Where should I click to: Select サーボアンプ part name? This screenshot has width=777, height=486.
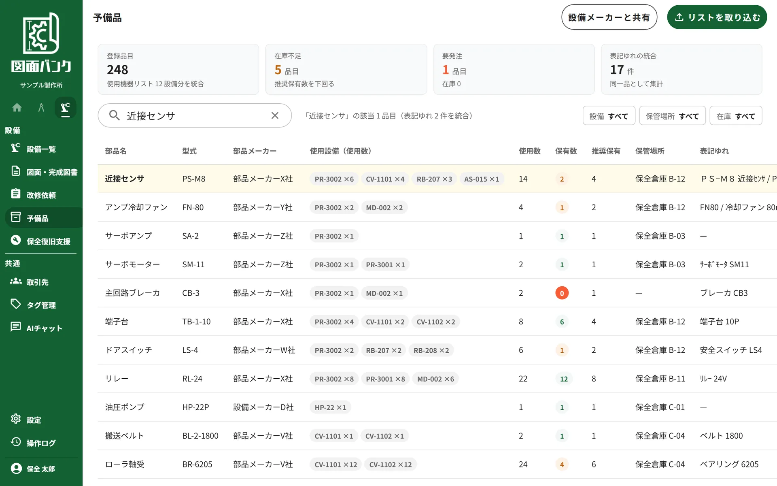click(129, 236)
